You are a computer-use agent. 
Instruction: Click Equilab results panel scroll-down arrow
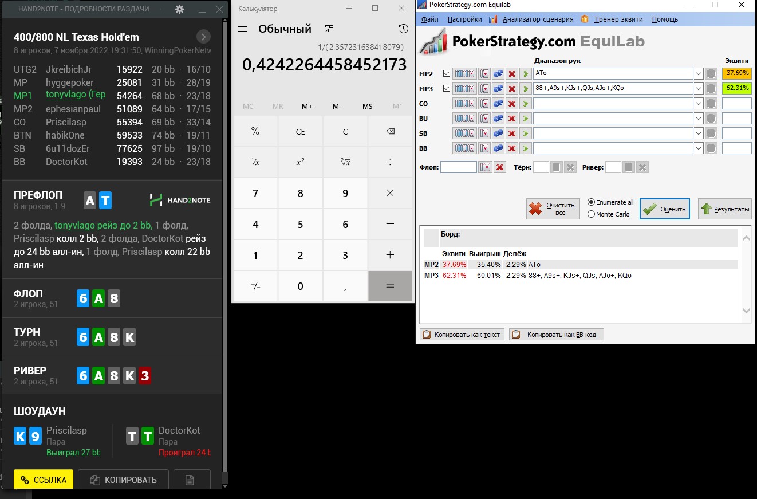pos(746,311)
